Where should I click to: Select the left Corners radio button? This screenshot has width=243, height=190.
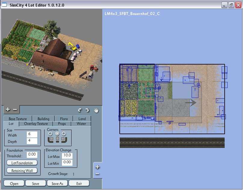click(51, 134)
